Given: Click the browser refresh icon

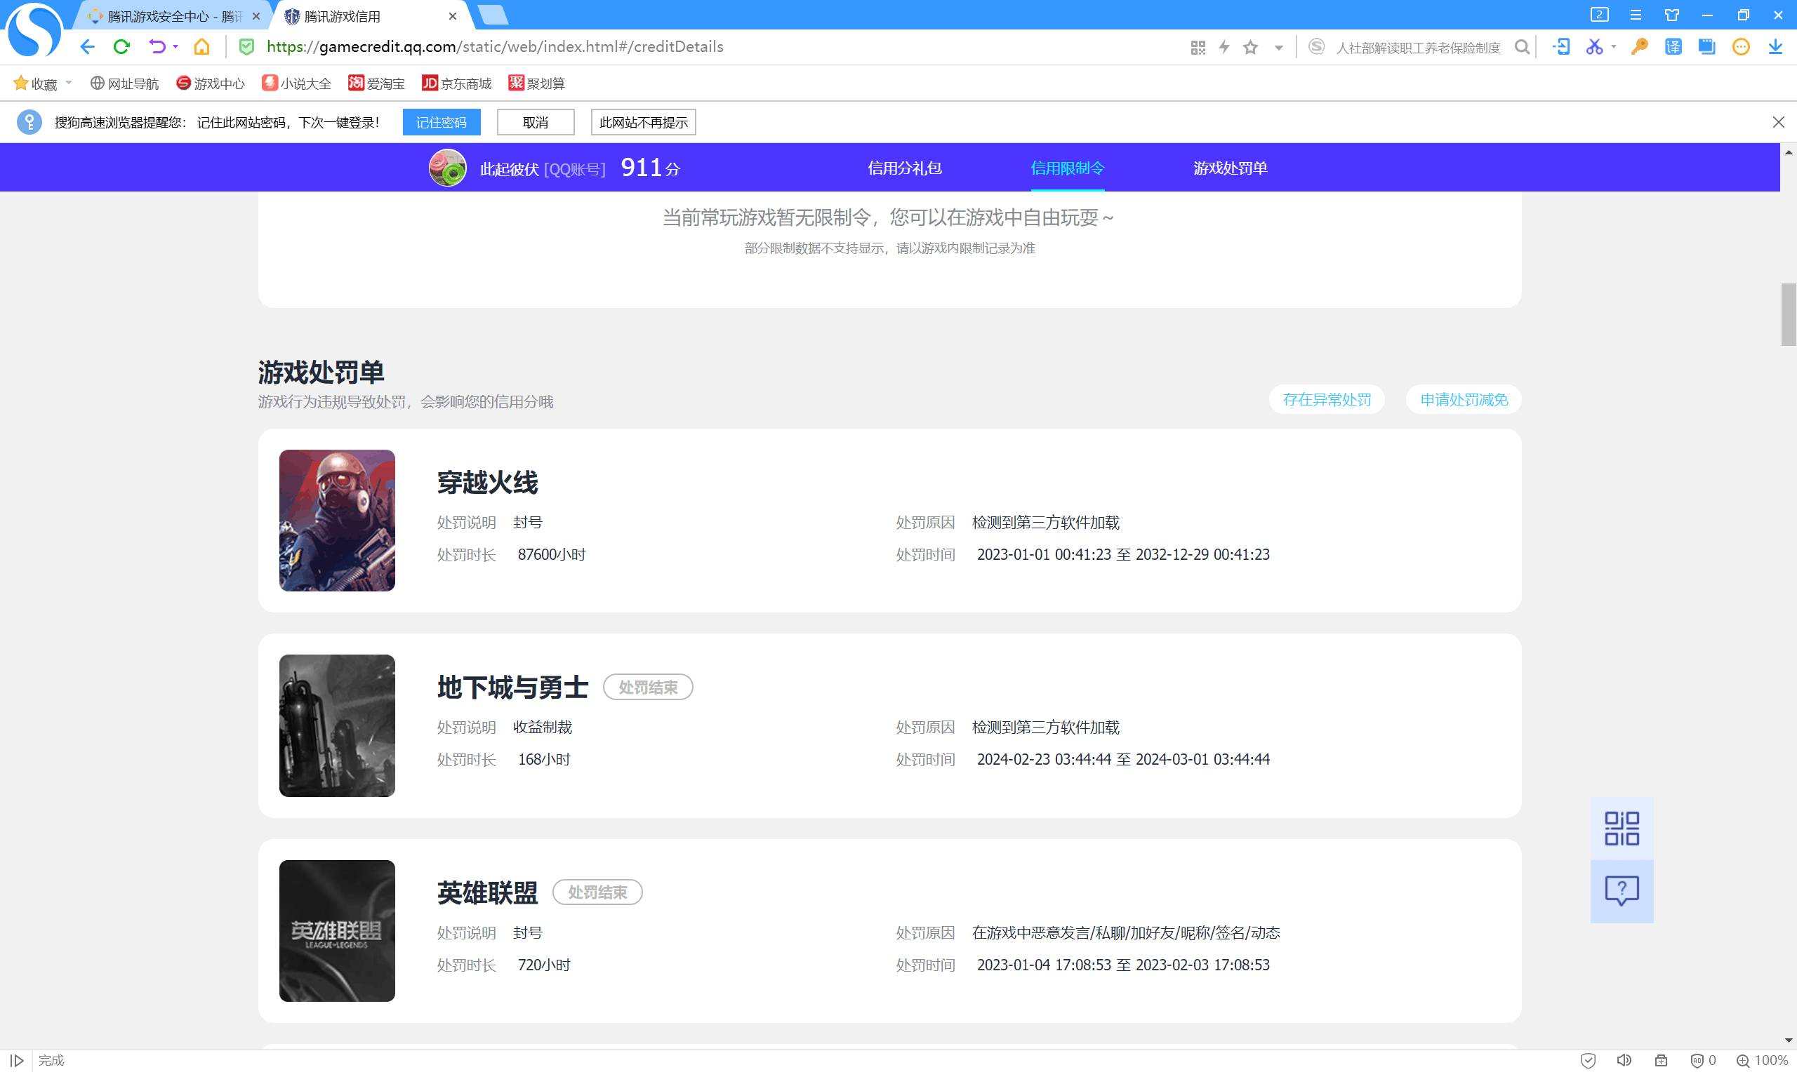Looking at the screenshot, I should 121,47.
